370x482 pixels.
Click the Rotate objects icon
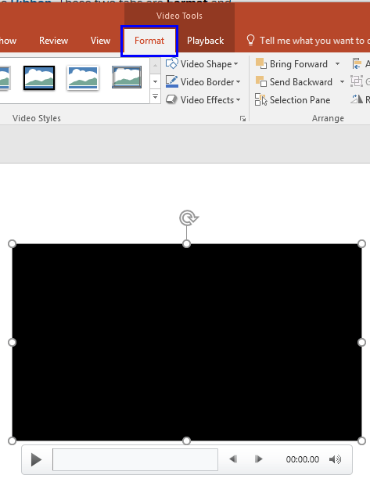[357, 99]
